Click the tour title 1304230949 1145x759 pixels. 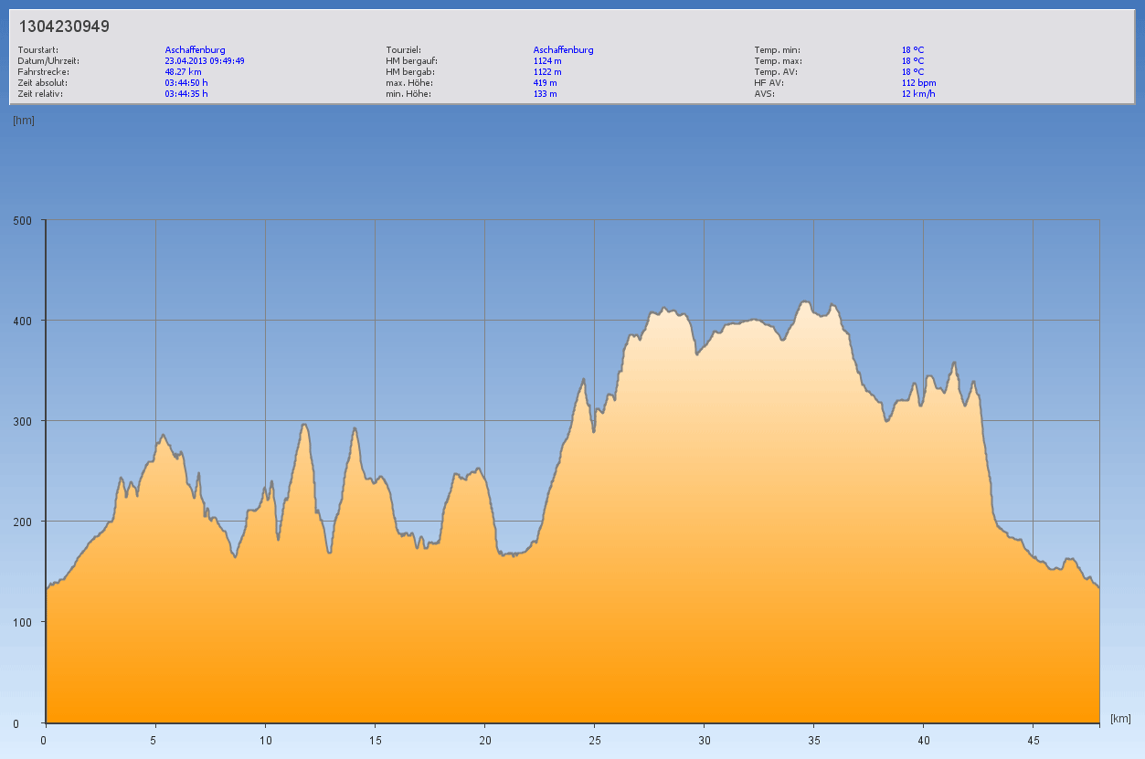click(64, 26)
